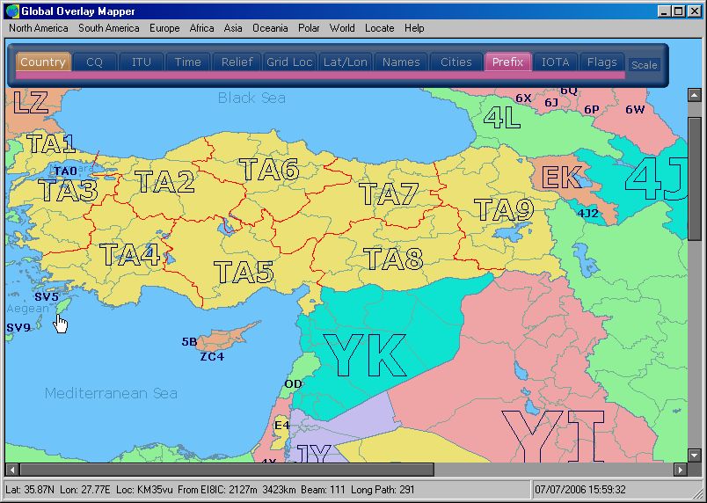Click the 4L prefix on Georgia
This screenshot has width=707, height=503.
[x=502, y=117]
